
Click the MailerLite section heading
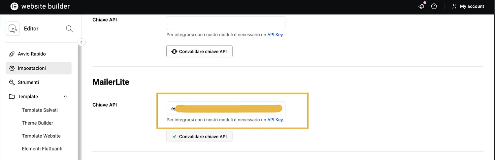[111, 82]
